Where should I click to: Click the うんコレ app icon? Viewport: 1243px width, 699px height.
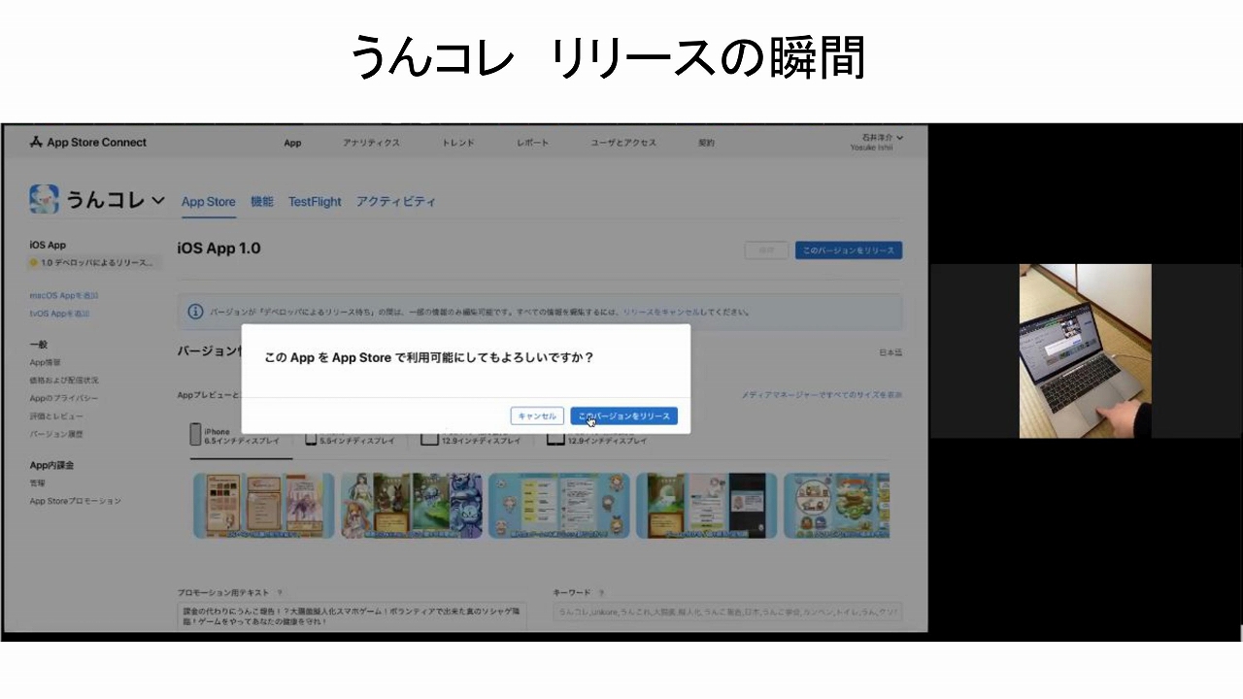45,200
